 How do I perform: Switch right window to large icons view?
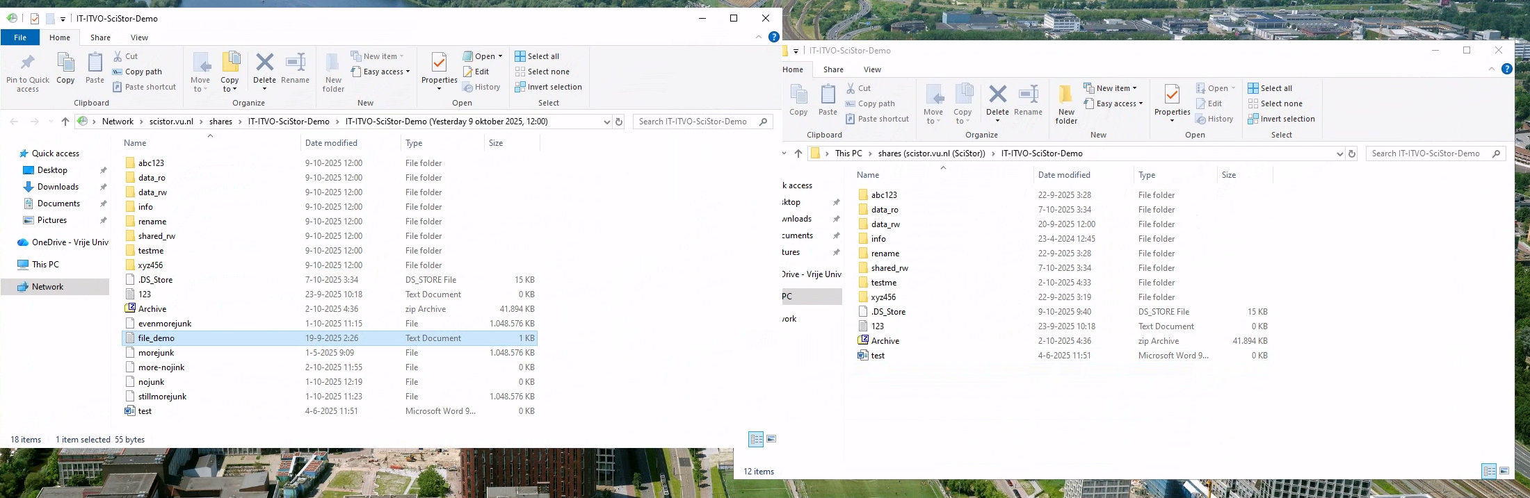(1504, 471)
